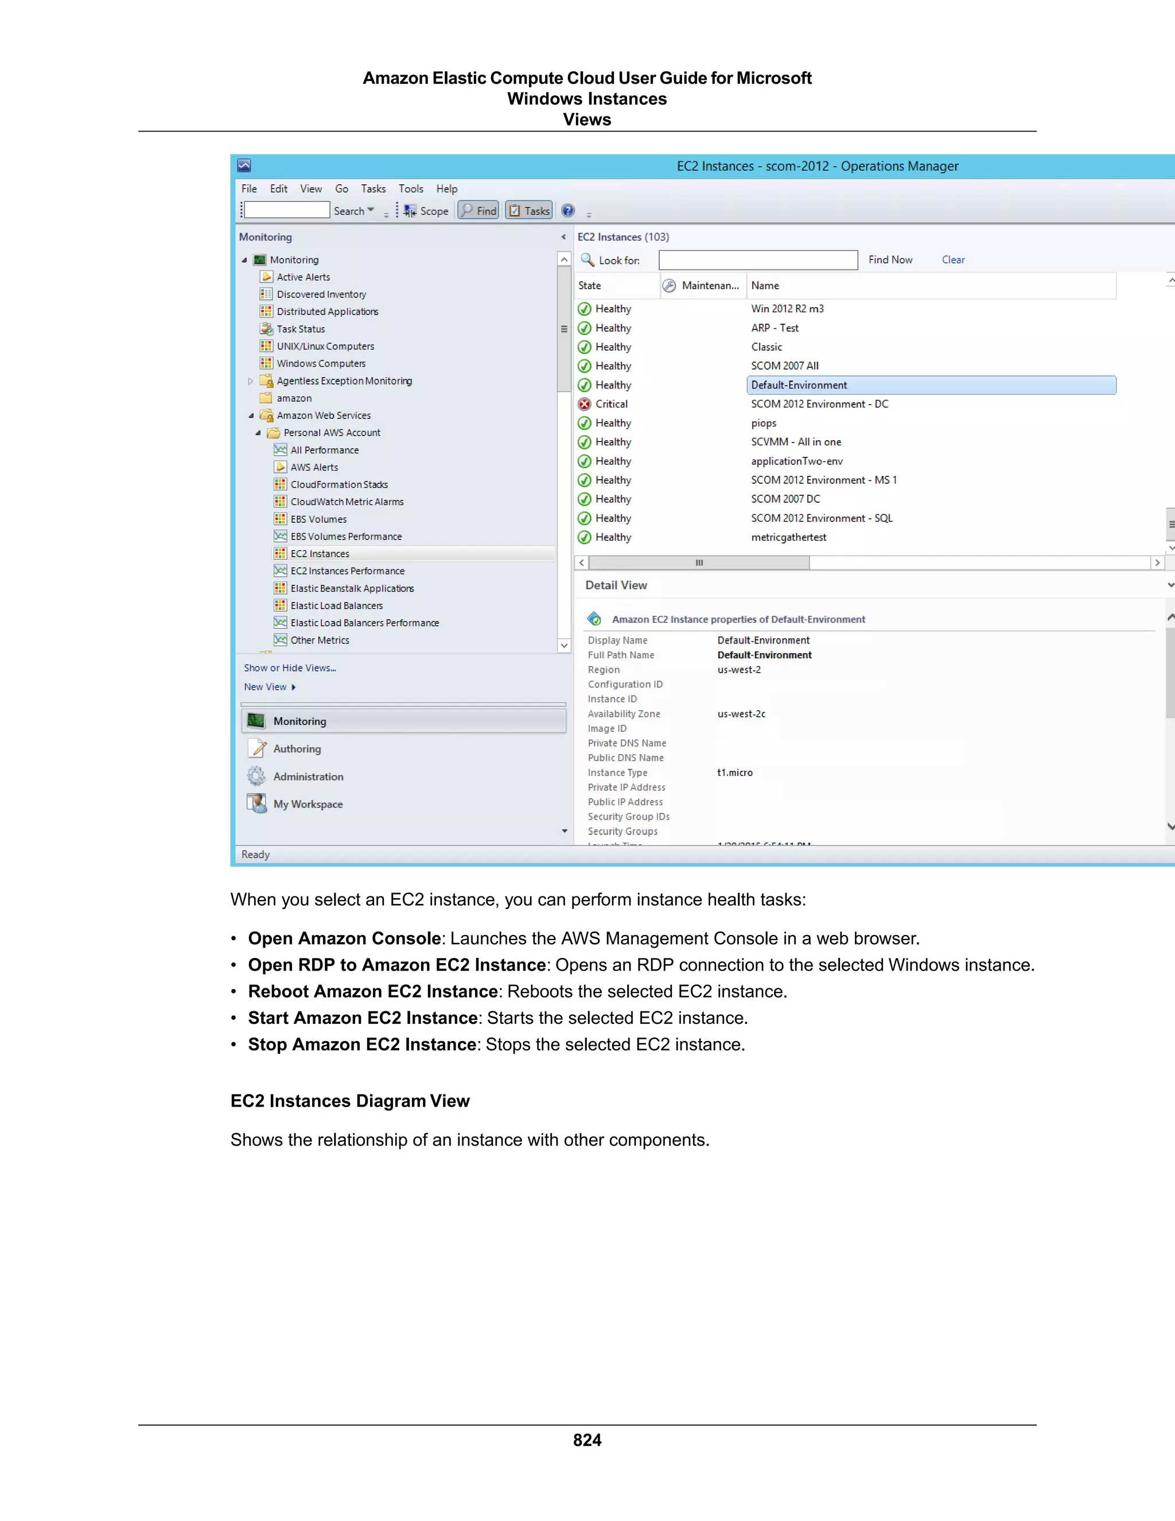Open the View menu
This screenshot has height=1521, width=1175.
(311, 189)
